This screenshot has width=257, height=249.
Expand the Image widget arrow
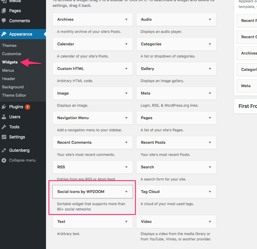tap(126, 93)
